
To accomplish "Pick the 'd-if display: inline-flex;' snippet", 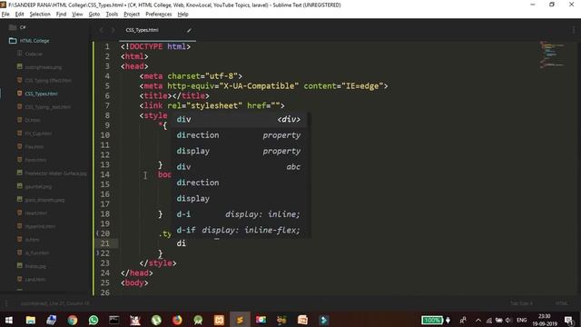I will (240, 230).
